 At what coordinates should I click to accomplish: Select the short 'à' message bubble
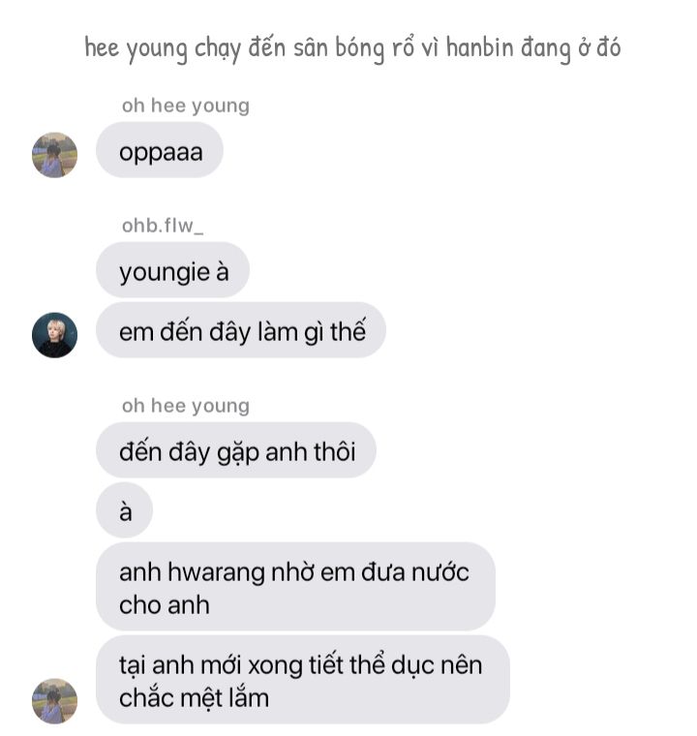point(124,510)
